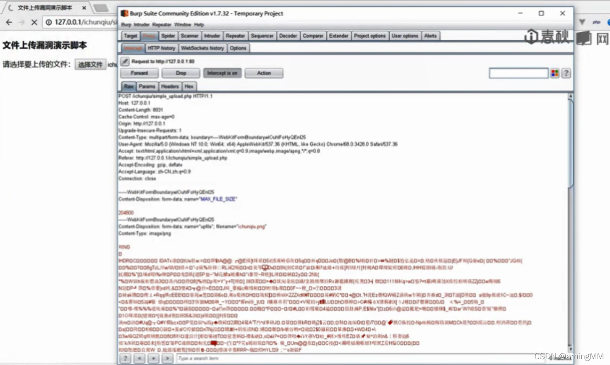Click the pencil edit icon beside Request to
The image size is (610, 365).
pyautogui.click(x=125, y=61)
